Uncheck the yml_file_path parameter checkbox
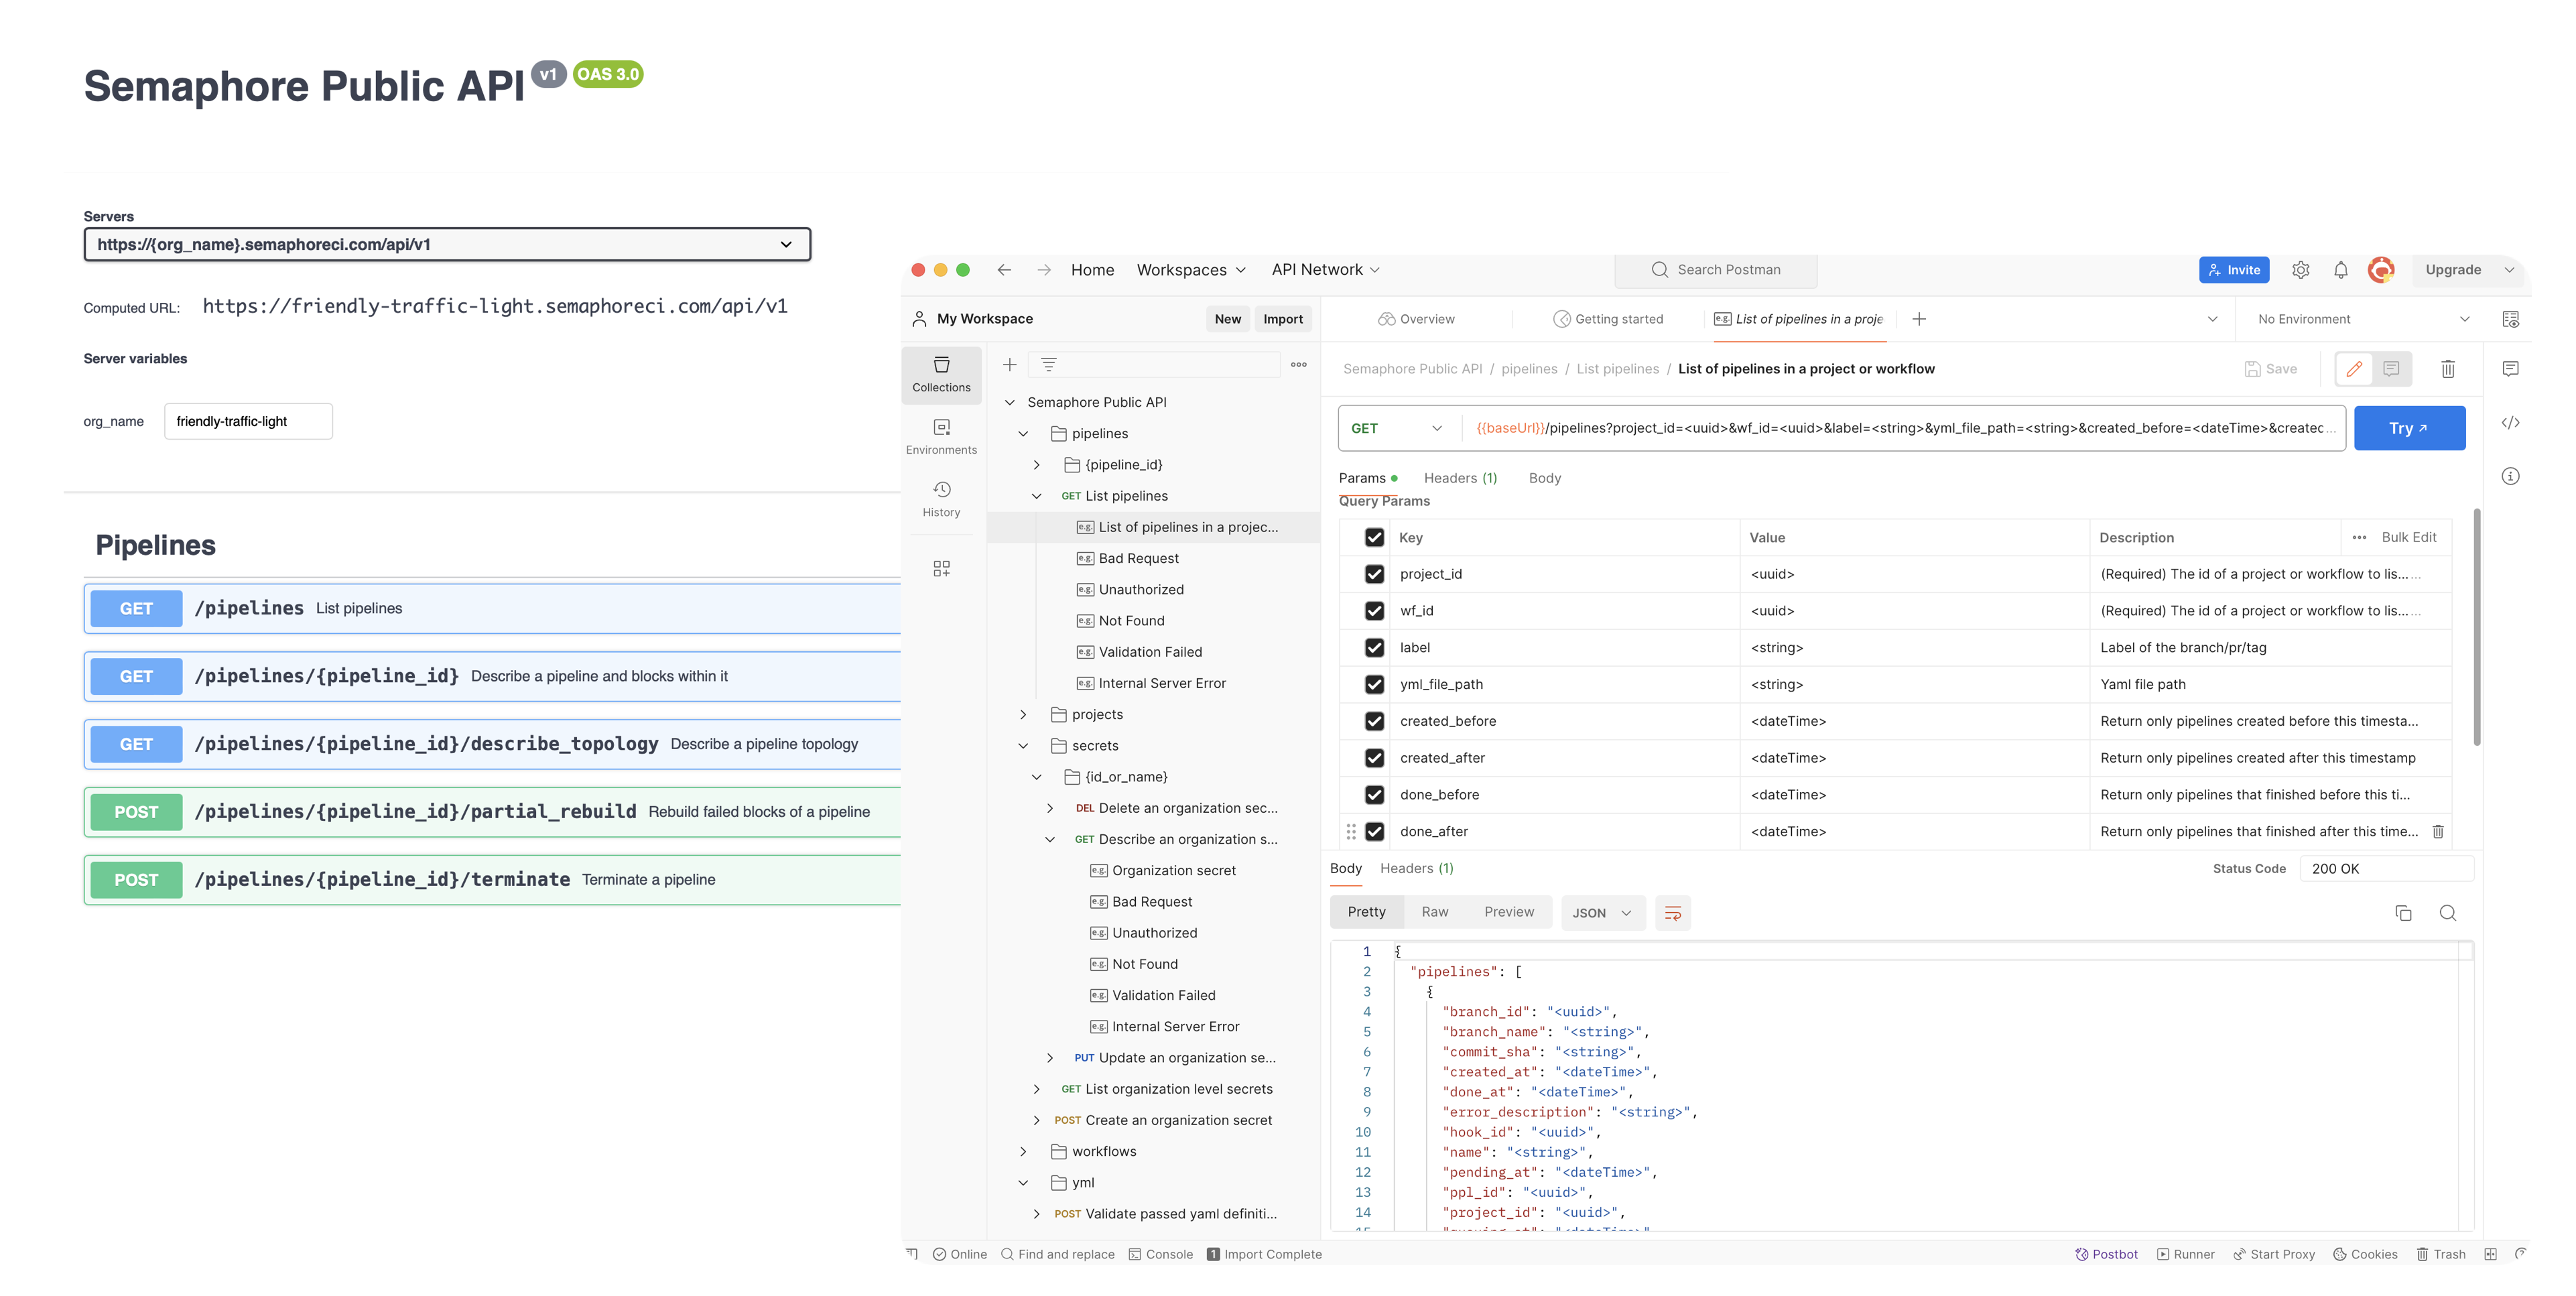 (1374, 684)
